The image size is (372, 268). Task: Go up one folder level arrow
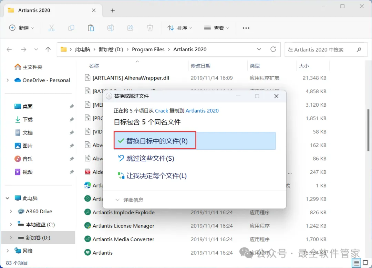coord(48,49)
